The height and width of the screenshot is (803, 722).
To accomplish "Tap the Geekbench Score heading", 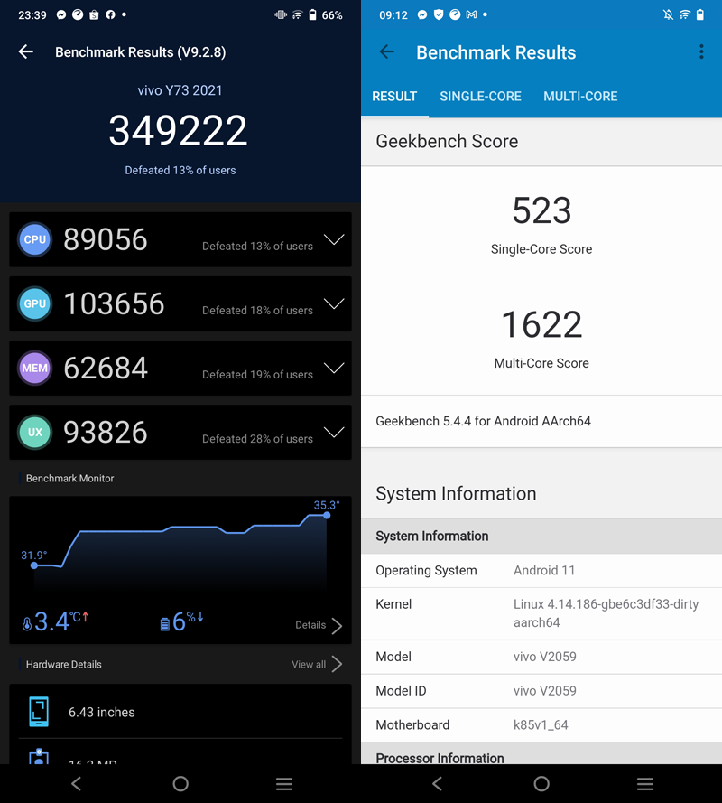I will coord(447,141).
